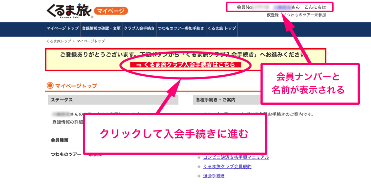Open the コンビニ決済支払手順マニュアル link
371x184 pixels.
click(x=236, y=157)
